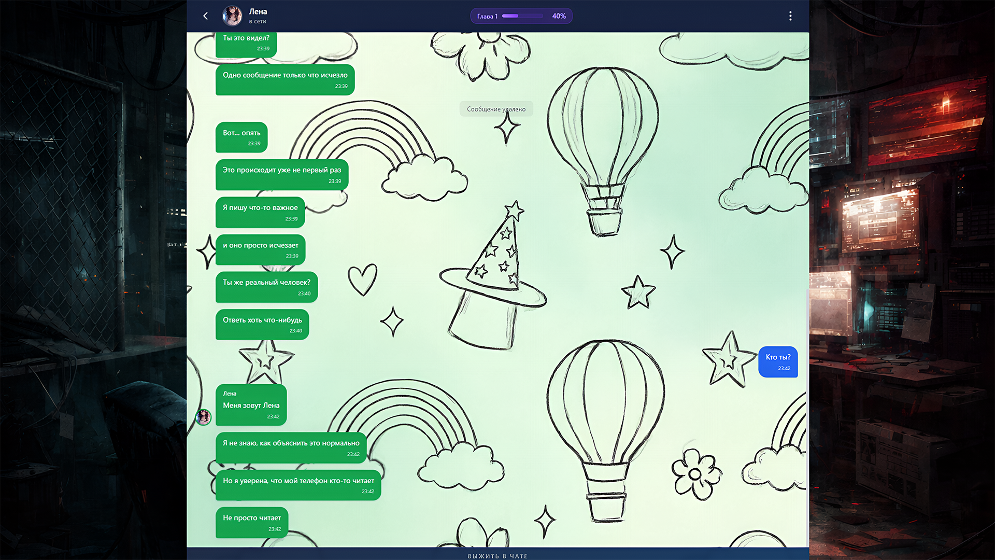Select message "Меня зовут Лена"
995x560 pixels.
251,405
